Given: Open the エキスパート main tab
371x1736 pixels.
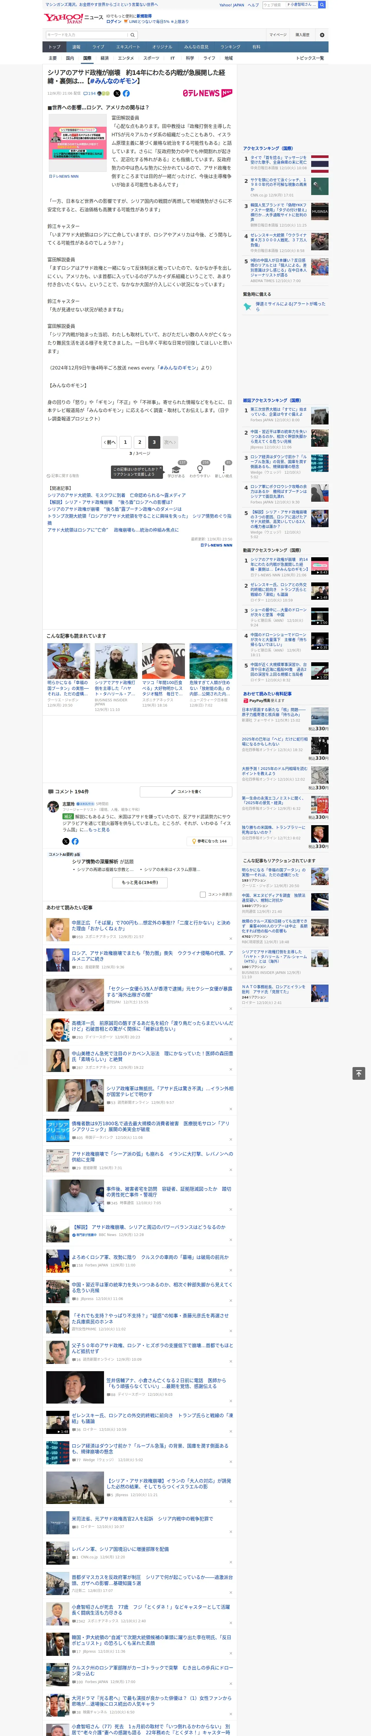Looking at the screenshot, I should click(x=128, y=47).
